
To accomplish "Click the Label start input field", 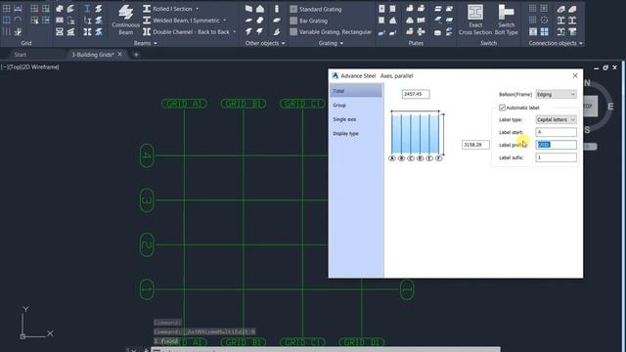I will click(556, 132).
